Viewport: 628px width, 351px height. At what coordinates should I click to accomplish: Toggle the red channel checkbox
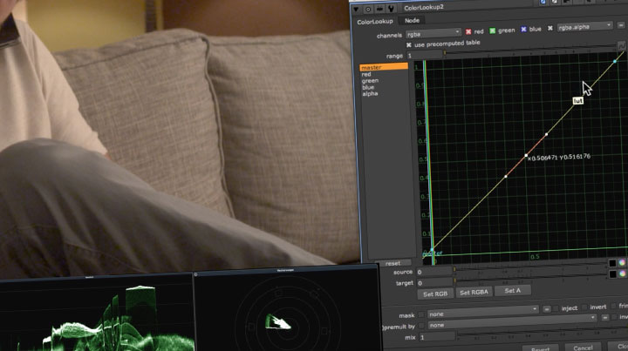[468, 31]
